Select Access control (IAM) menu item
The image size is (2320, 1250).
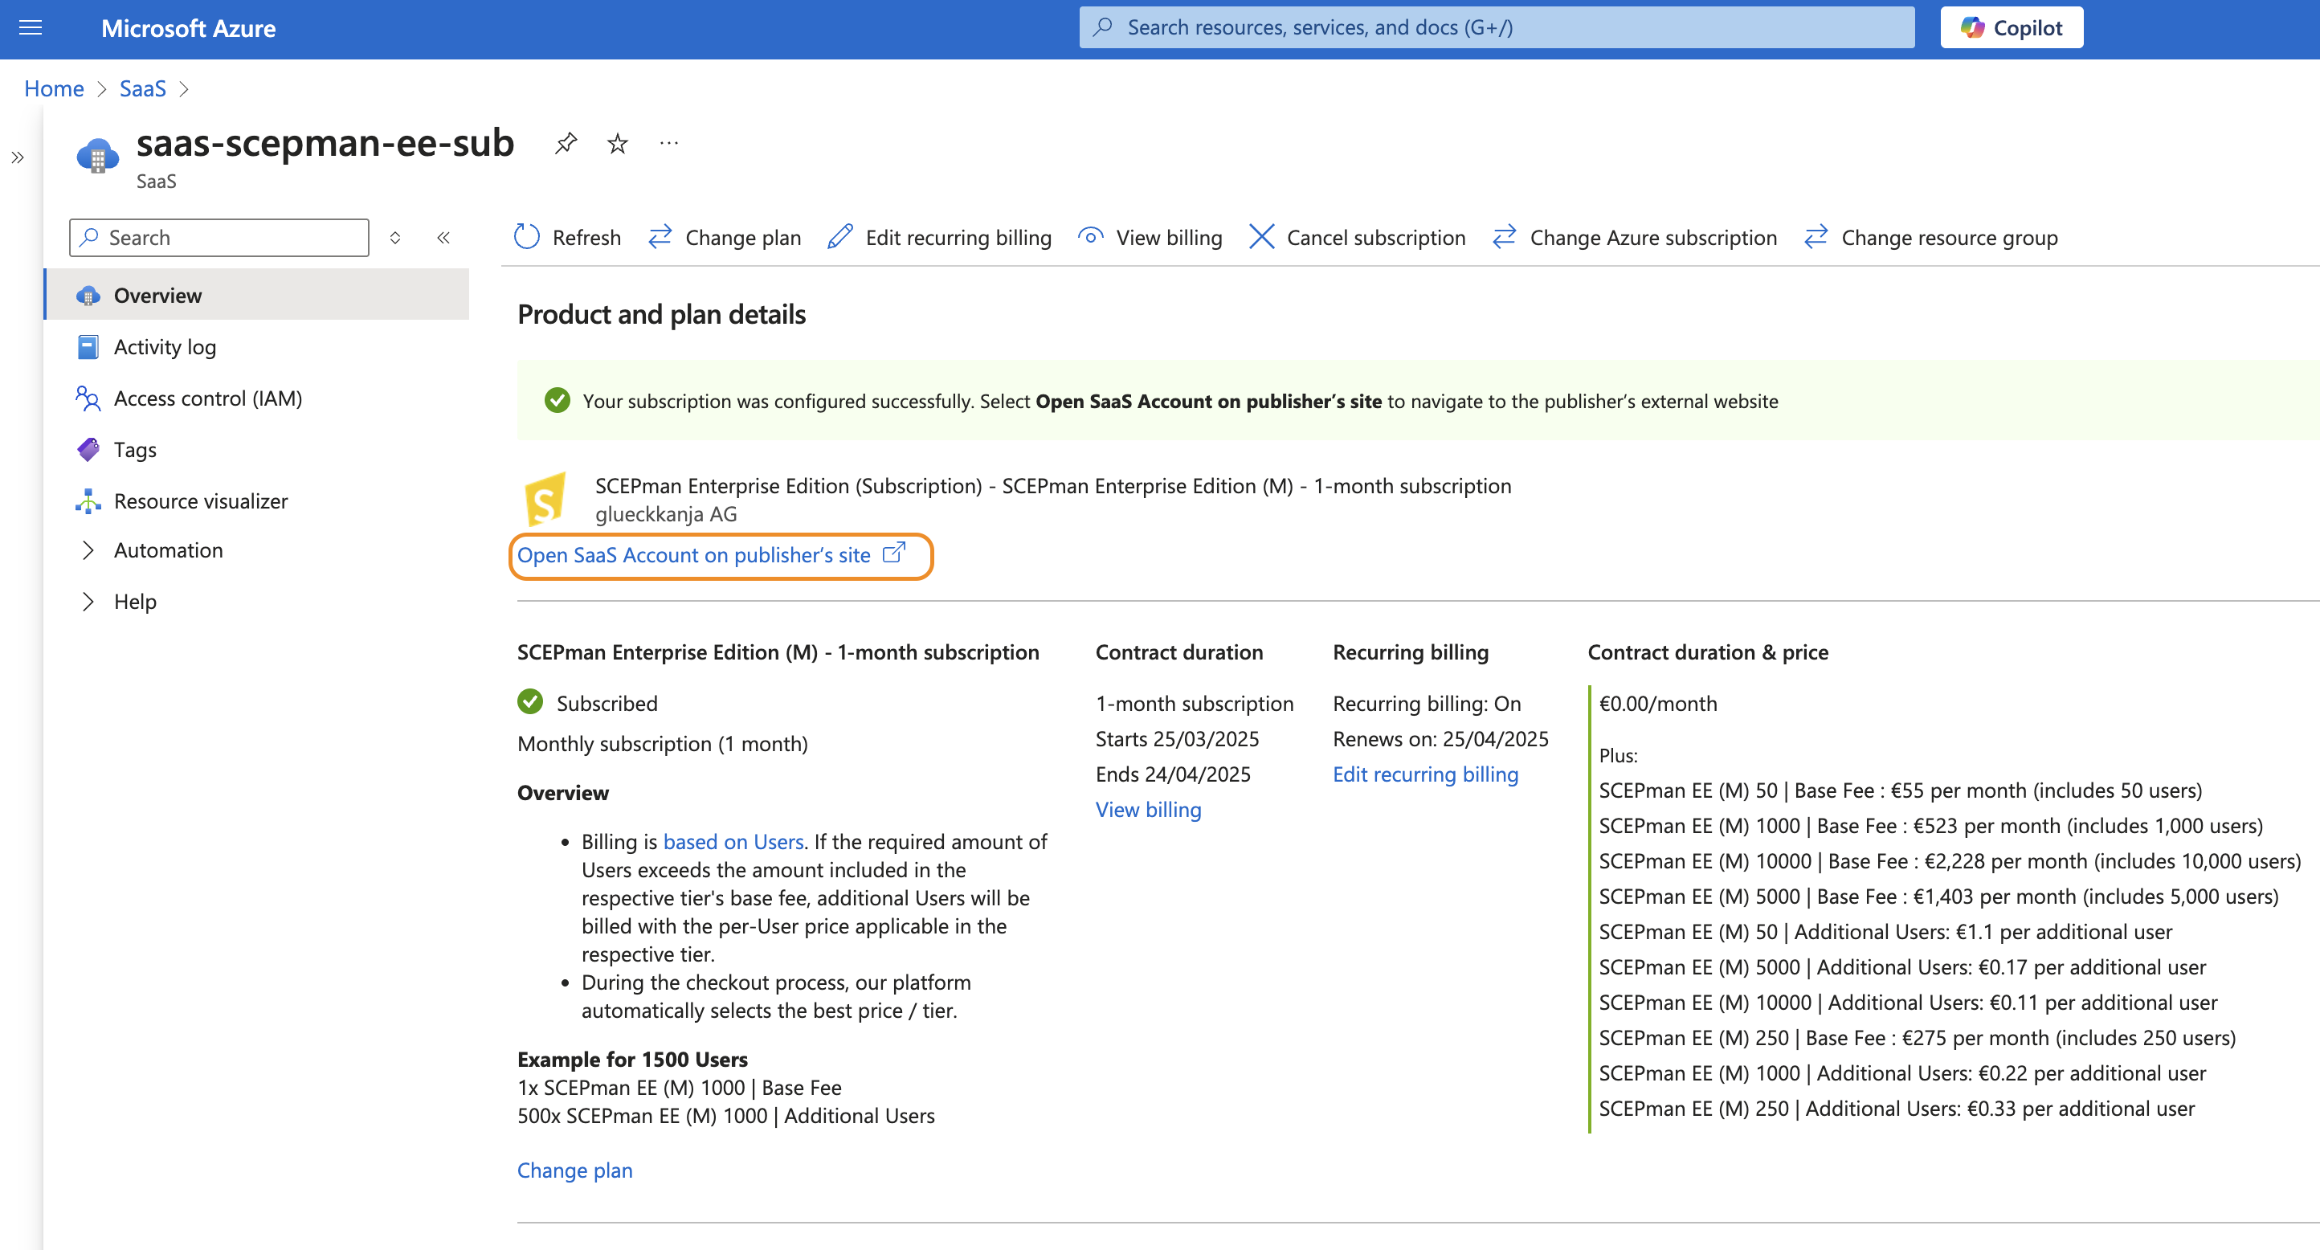[207, 398]
